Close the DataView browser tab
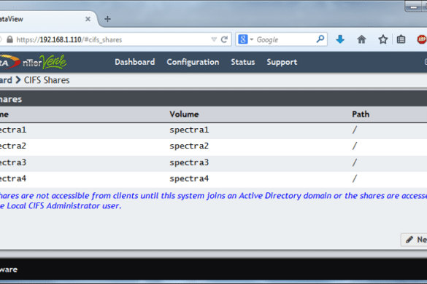 (x=88, y=19)
